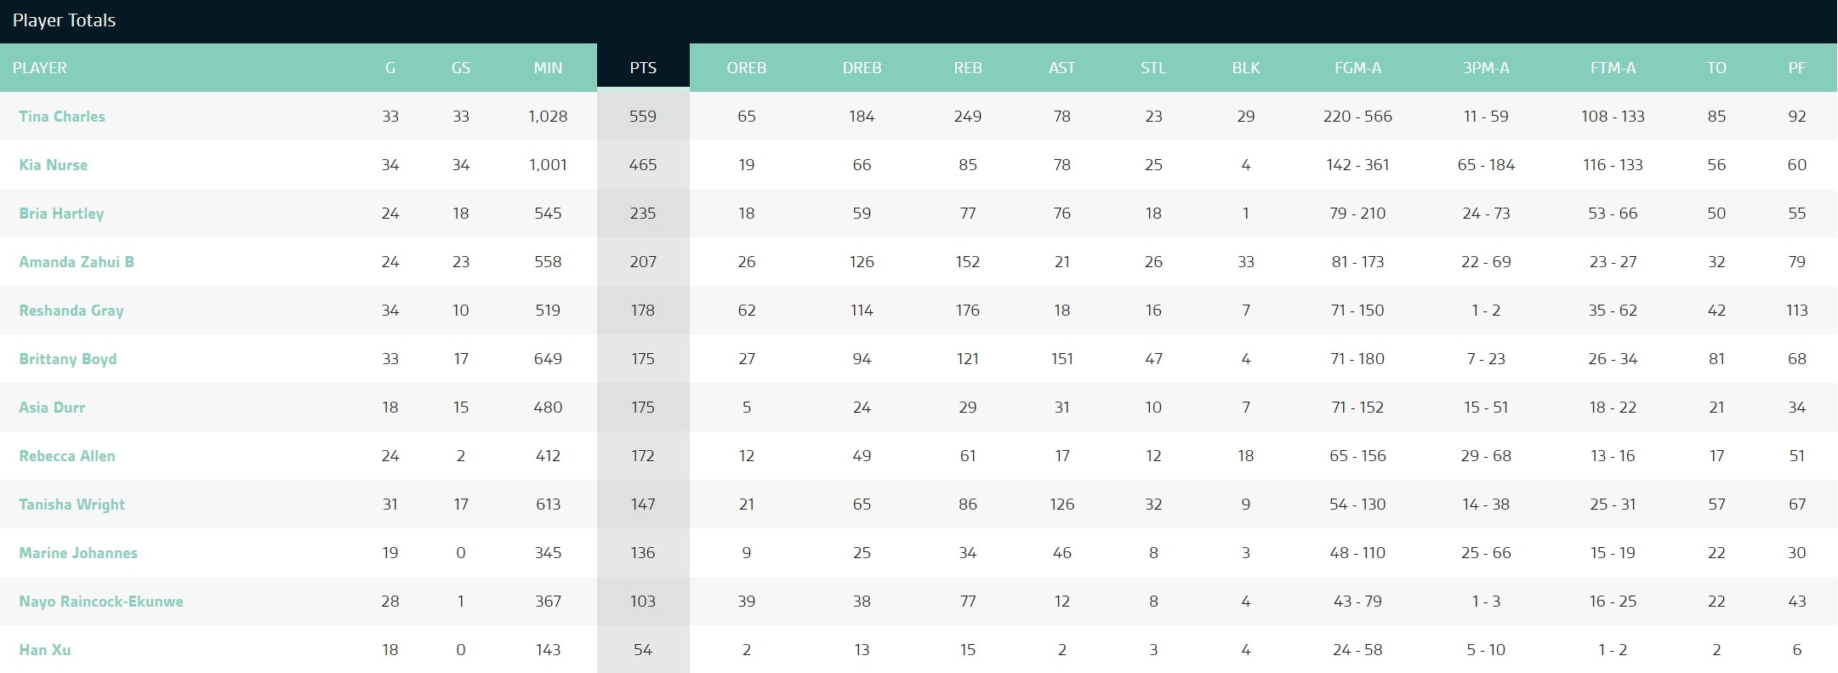Click Bria Hartley's name

coord(61,214)
